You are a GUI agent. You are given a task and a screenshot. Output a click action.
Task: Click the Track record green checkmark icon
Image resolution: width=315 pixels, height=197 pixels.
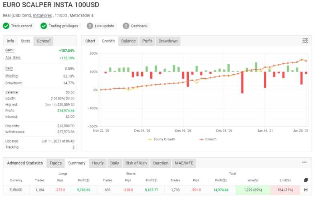click(6, 26)
